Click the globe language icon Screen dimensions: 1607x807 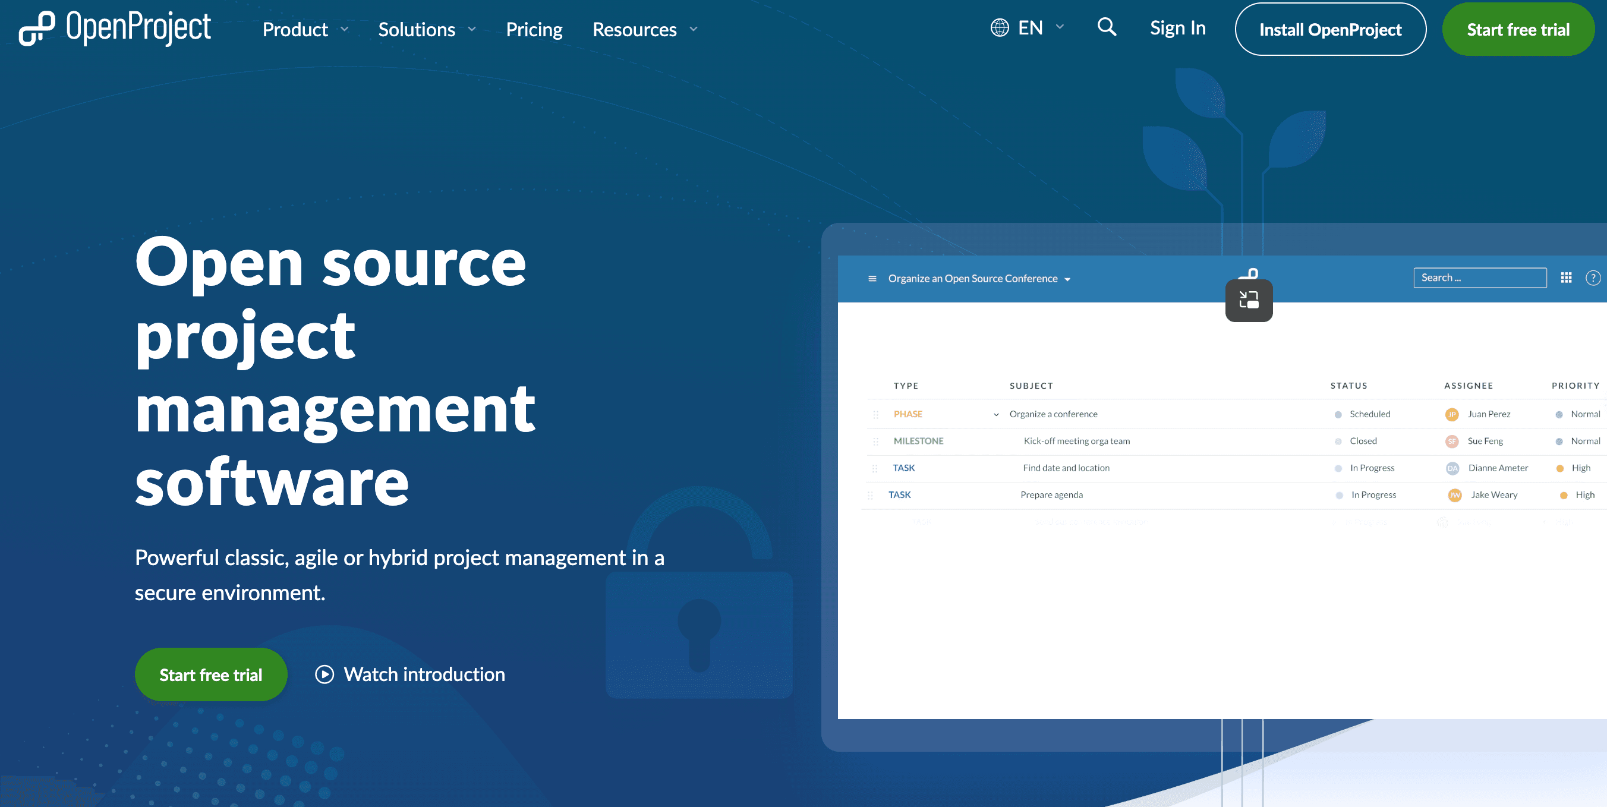click(x=1000, y=28)
